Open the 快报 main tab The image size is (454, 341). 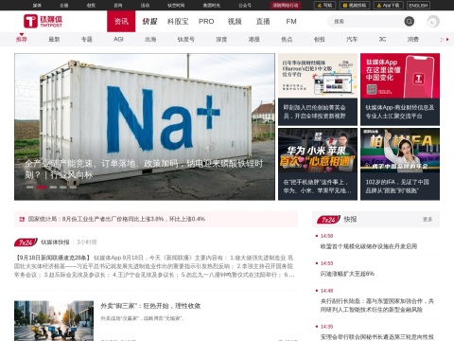point(149,21)
